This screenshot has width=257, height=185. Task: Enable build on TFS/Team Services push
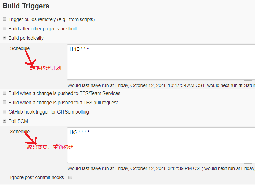4,93
